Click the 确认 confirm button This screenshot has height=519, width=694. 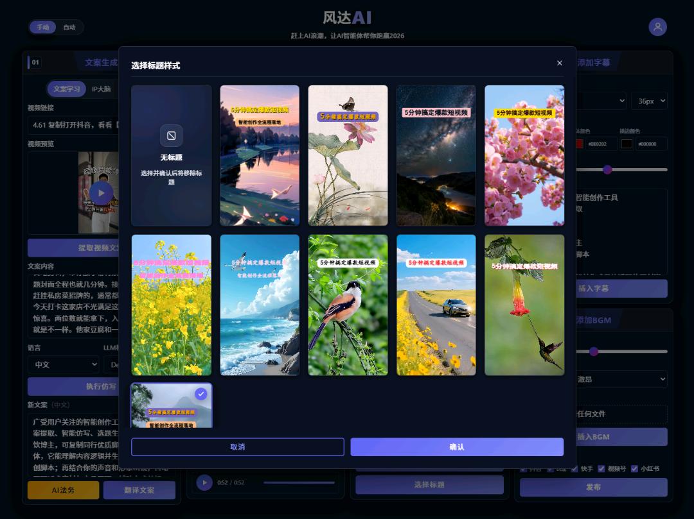coord(456,447)
